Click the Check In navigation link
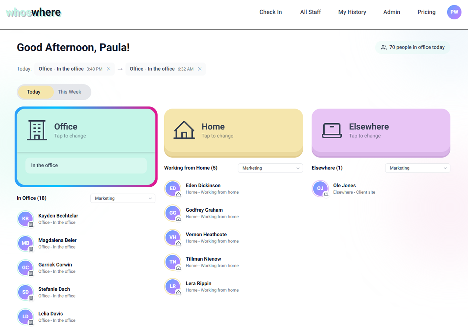The height and width of the screenshot is (329, 468). (271, 12)
